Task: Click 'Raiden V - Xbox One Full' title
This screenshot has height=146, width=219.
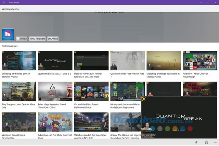Action: [x=195, y=75]
